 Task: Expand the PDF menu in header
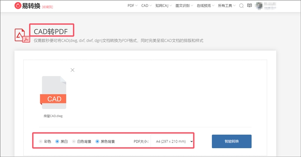(x=132, y=6)
